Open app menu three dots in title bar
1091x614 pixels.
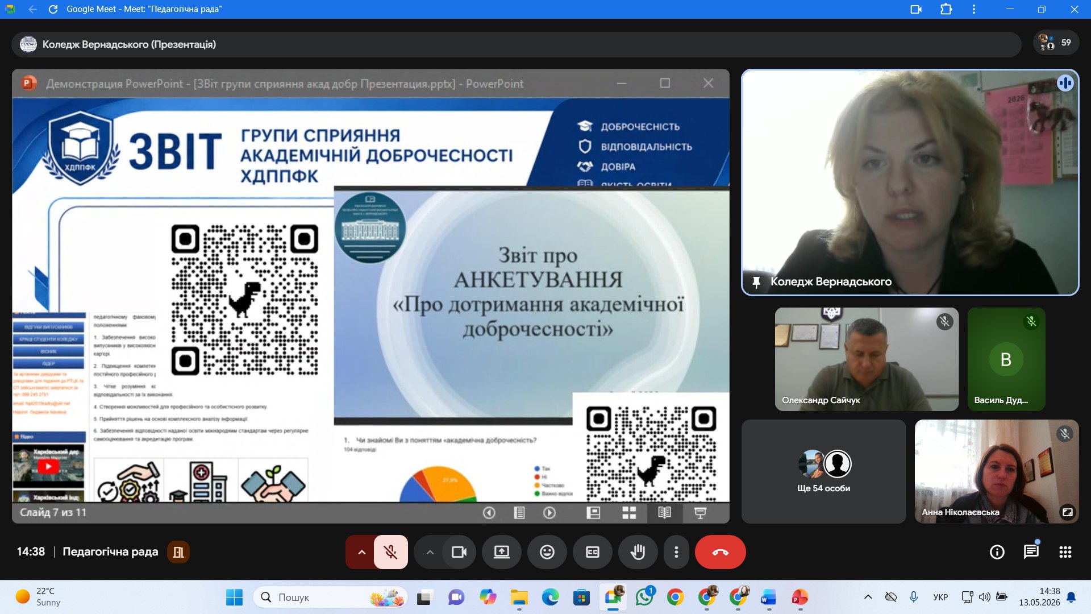click(974, 9)
